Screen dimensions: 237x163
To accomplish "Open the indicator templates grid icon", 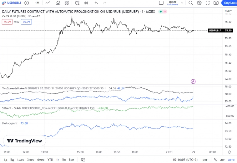I will (x=67, y=3).
